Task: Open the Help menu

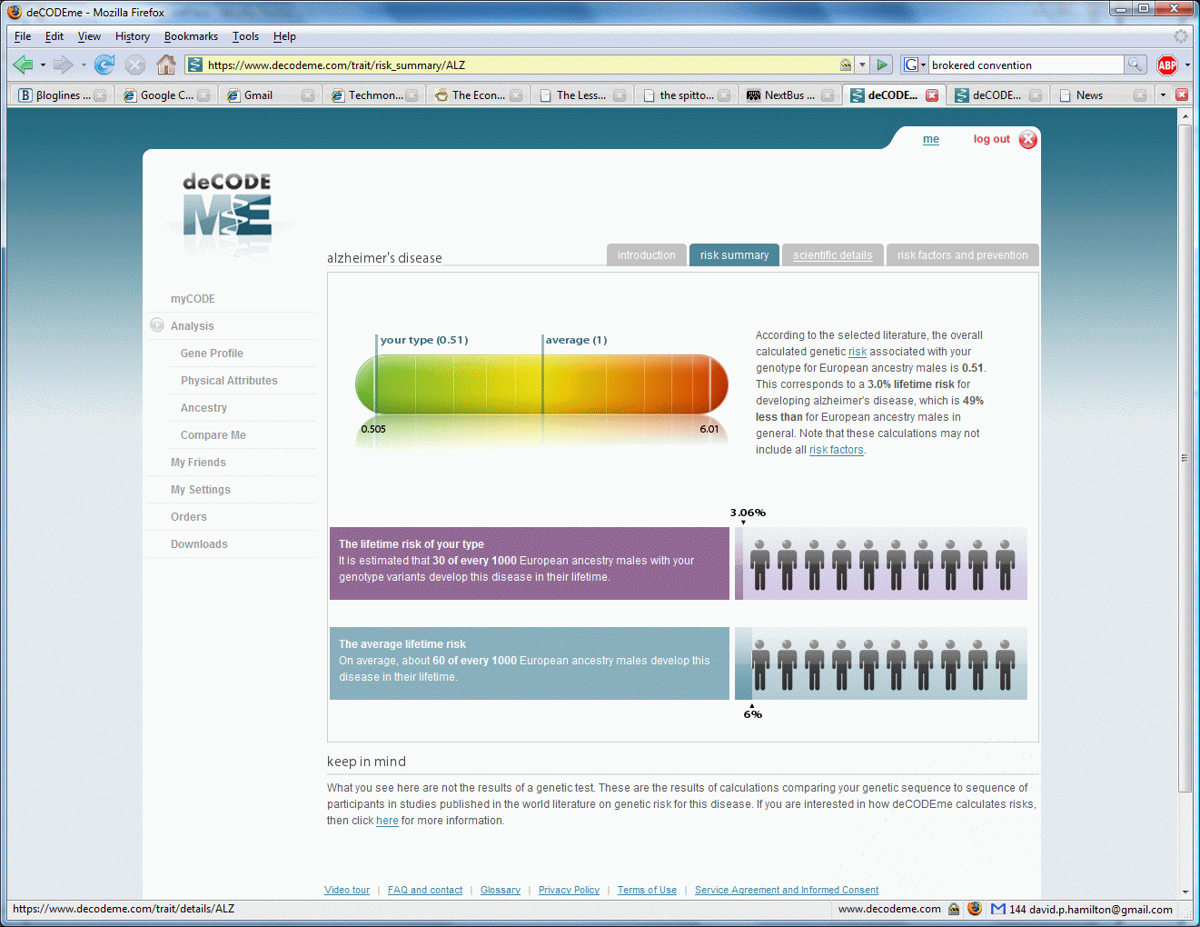Action: 284,36
